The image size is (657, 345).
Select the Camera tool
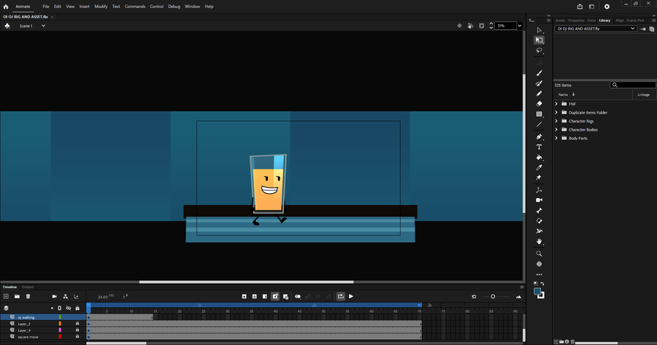pos(539,200)
